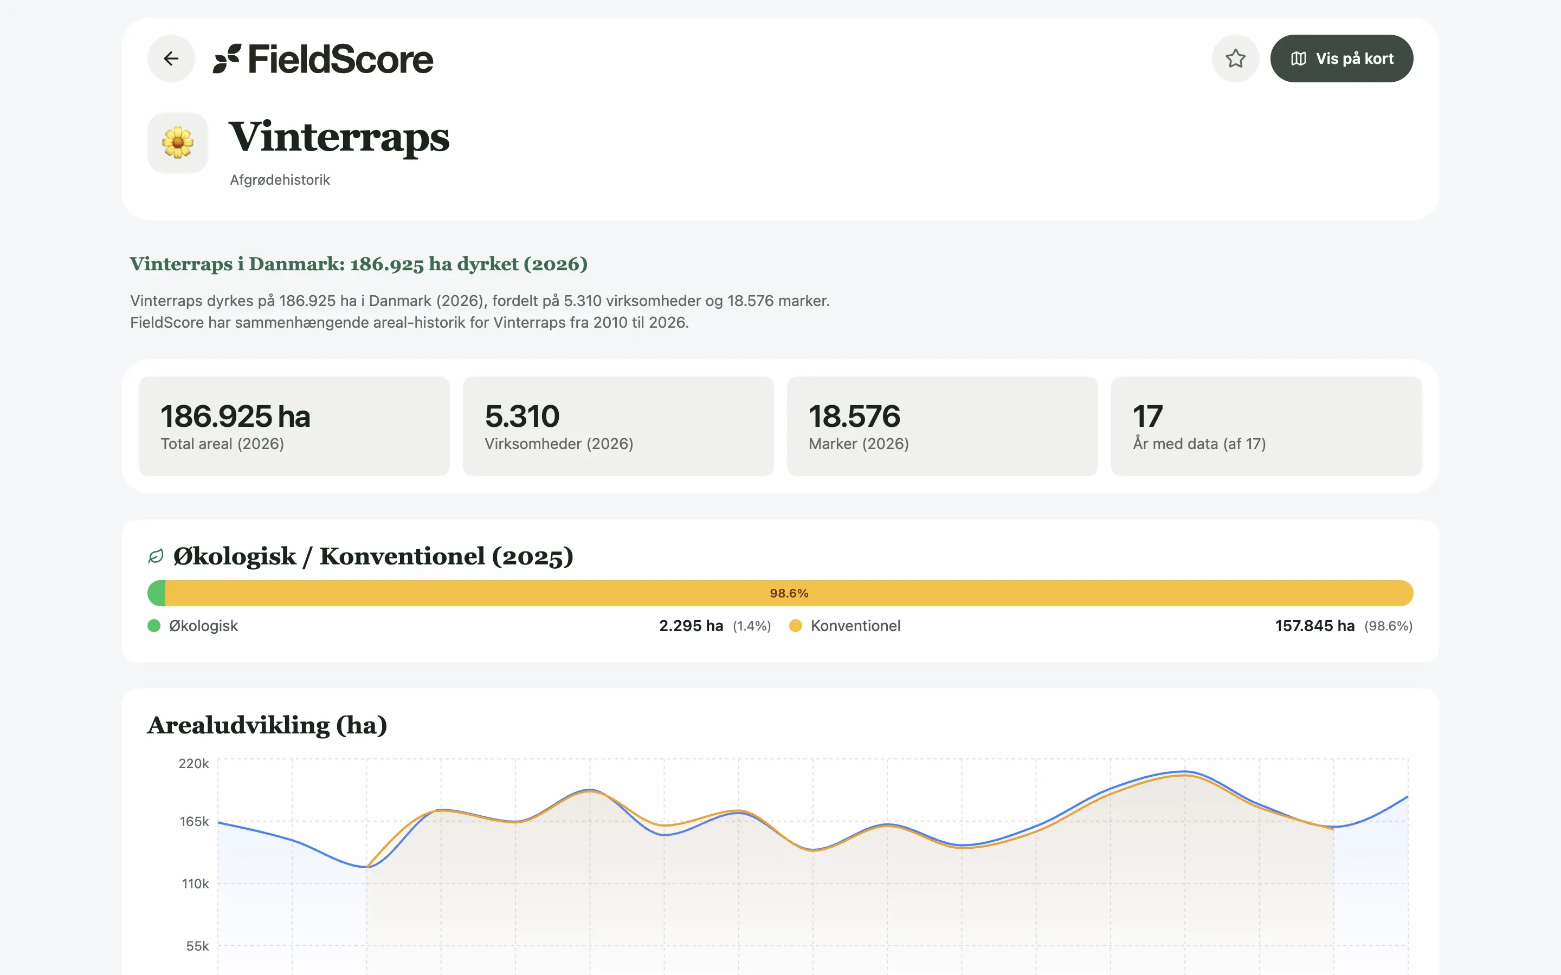
Task: Click the FieldScore logo
Action: 323,58
